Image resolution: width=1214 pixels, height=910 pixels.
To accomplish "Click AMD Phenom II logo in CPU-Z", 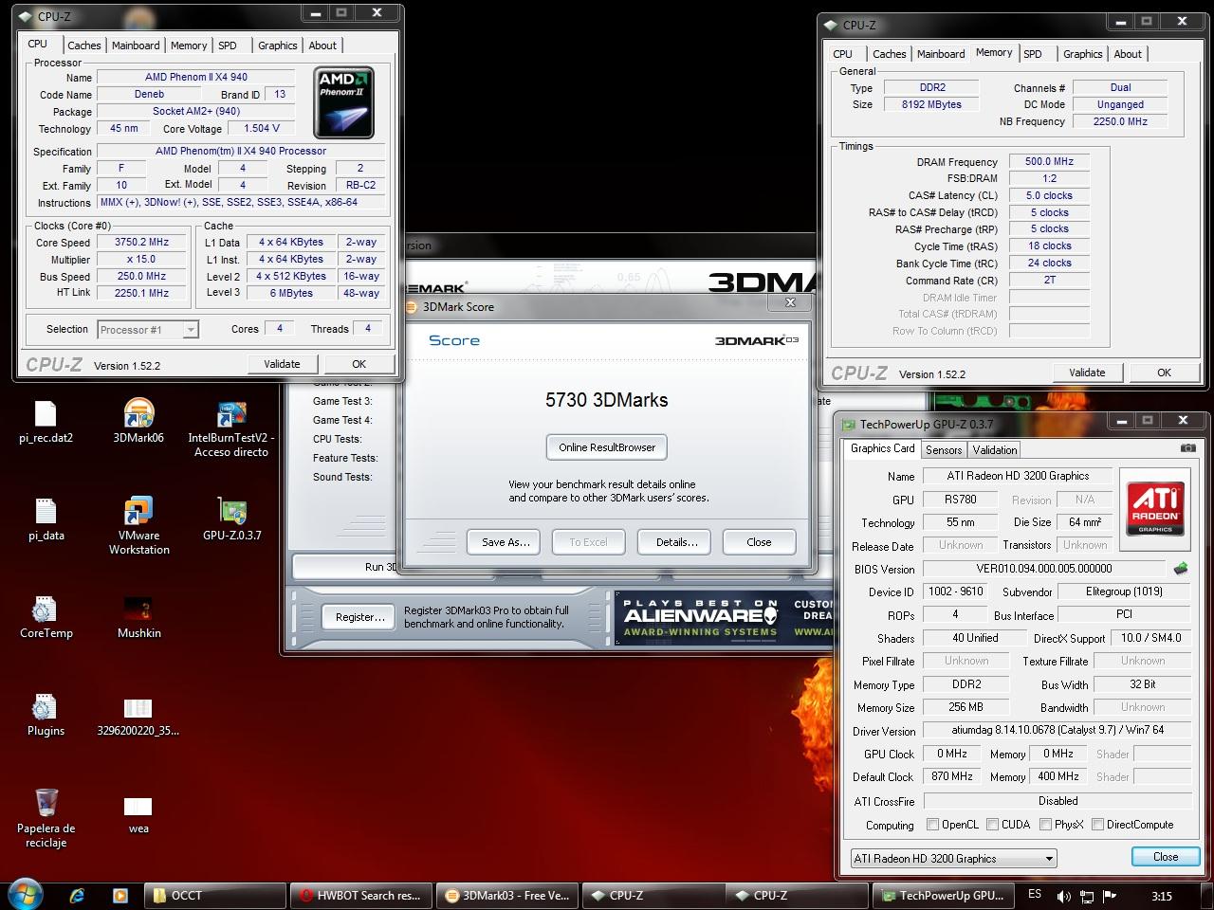I will pos(344,102).
